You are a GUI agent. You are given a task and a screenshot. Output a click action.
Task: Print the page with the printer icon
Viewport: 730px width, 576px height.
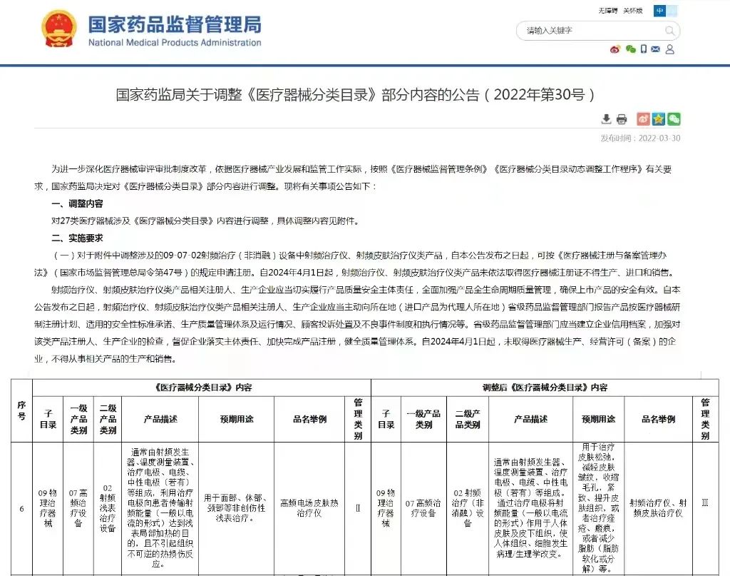coord(622,119)
